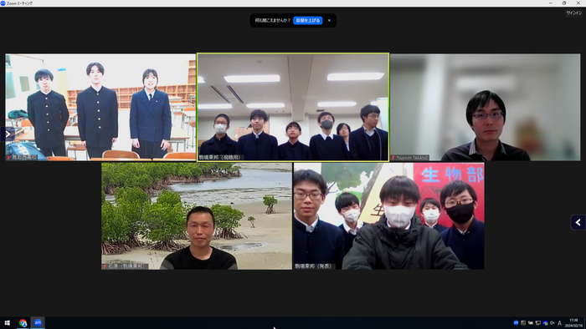
Task: Select the video tile of three students in classroom
Action: 100,108
